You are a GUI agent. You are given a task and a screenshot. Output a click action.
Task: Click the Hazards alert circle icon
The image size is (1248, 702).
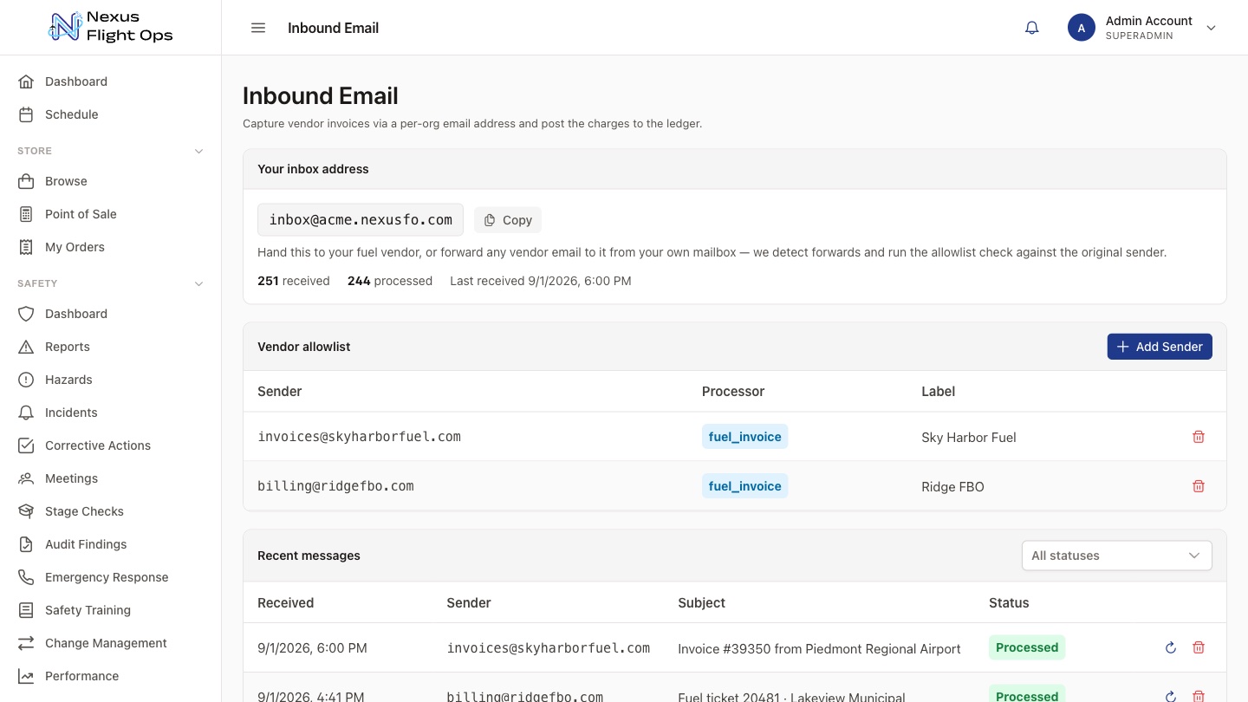[x=26, y=380]
